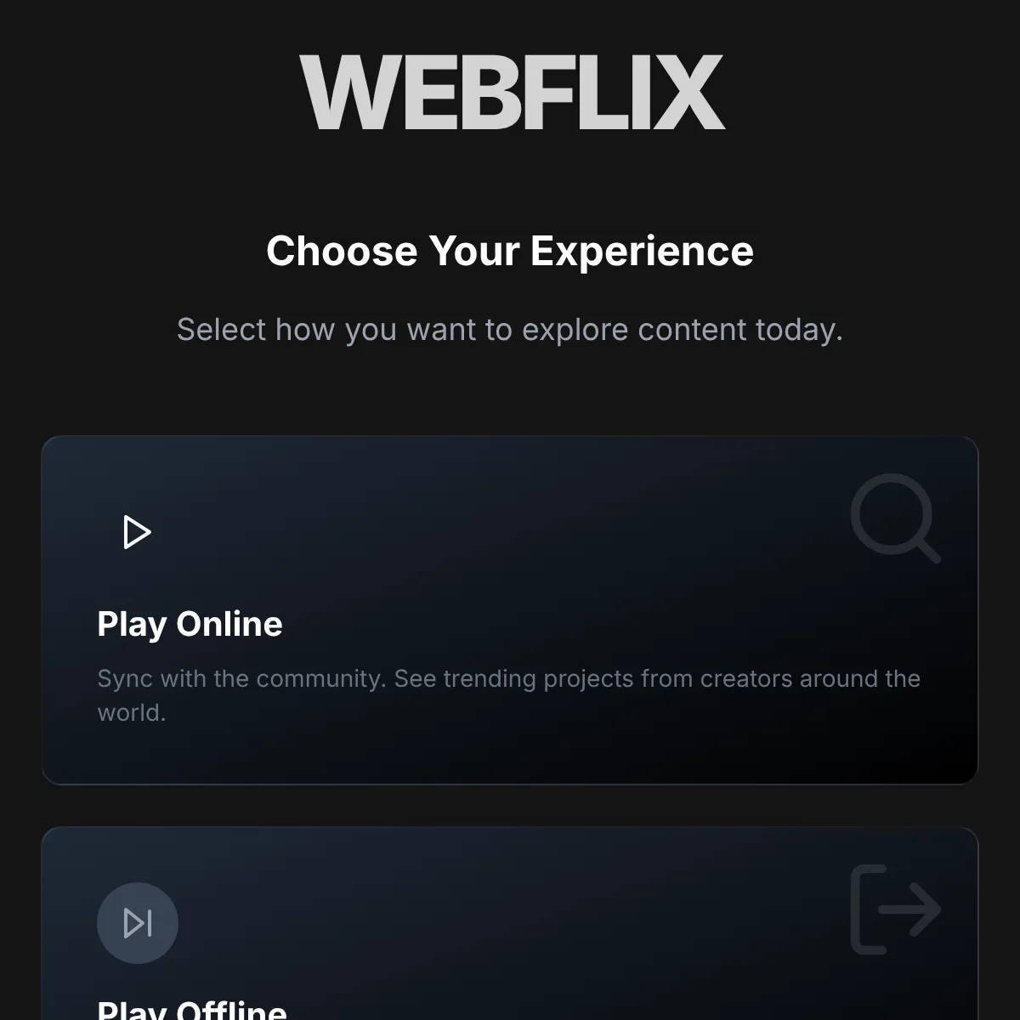Viewport: 1020px width, 1020px height.
Task: Click the Choose Your Experience heading
Action: click(510, 252)
